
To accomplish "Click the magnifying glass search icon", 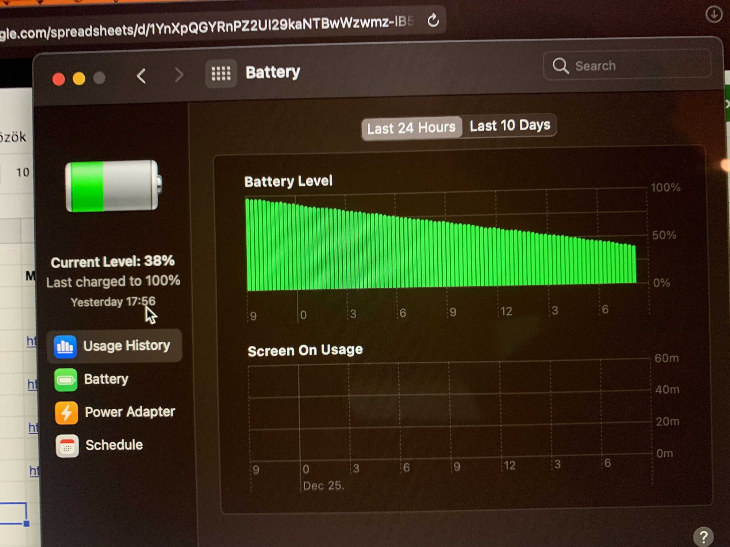I will pos(560,66).
